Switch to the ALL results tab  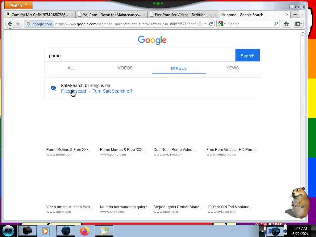coord(71,68)
